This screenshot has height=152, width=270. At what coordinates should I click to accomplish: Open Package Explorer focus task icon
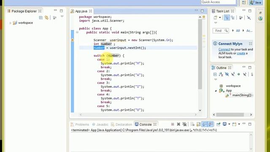[x=55, y=18]
